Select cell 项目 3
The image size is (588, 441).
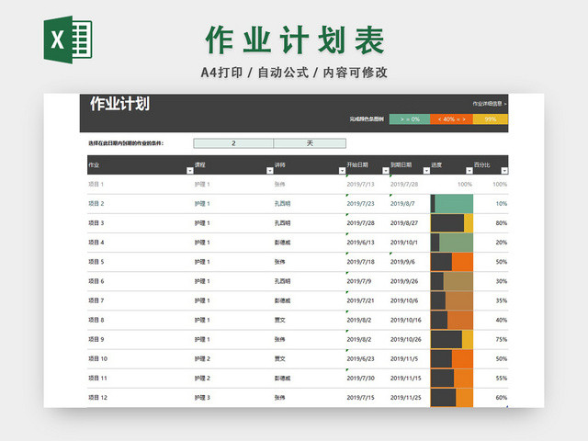[96, 223]
